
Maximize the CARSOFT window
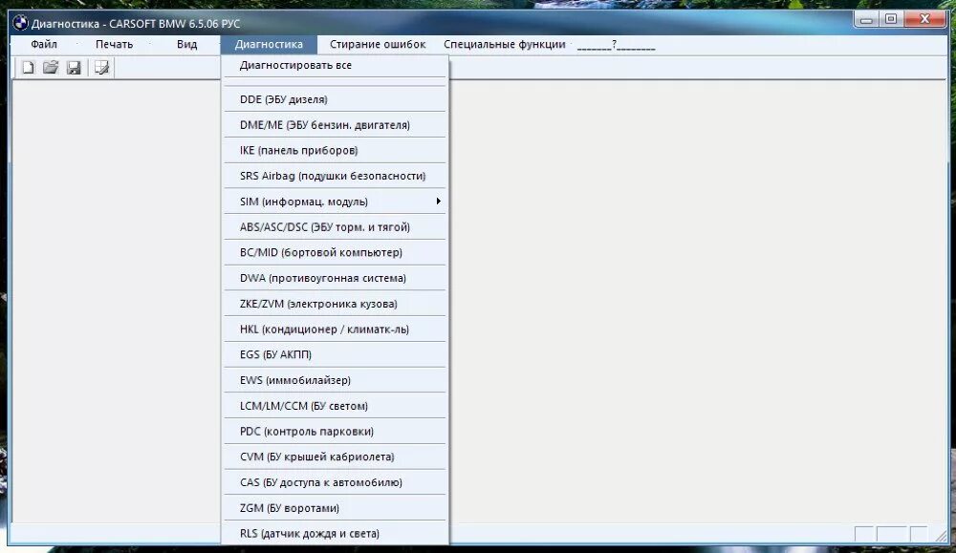(891, 19)
